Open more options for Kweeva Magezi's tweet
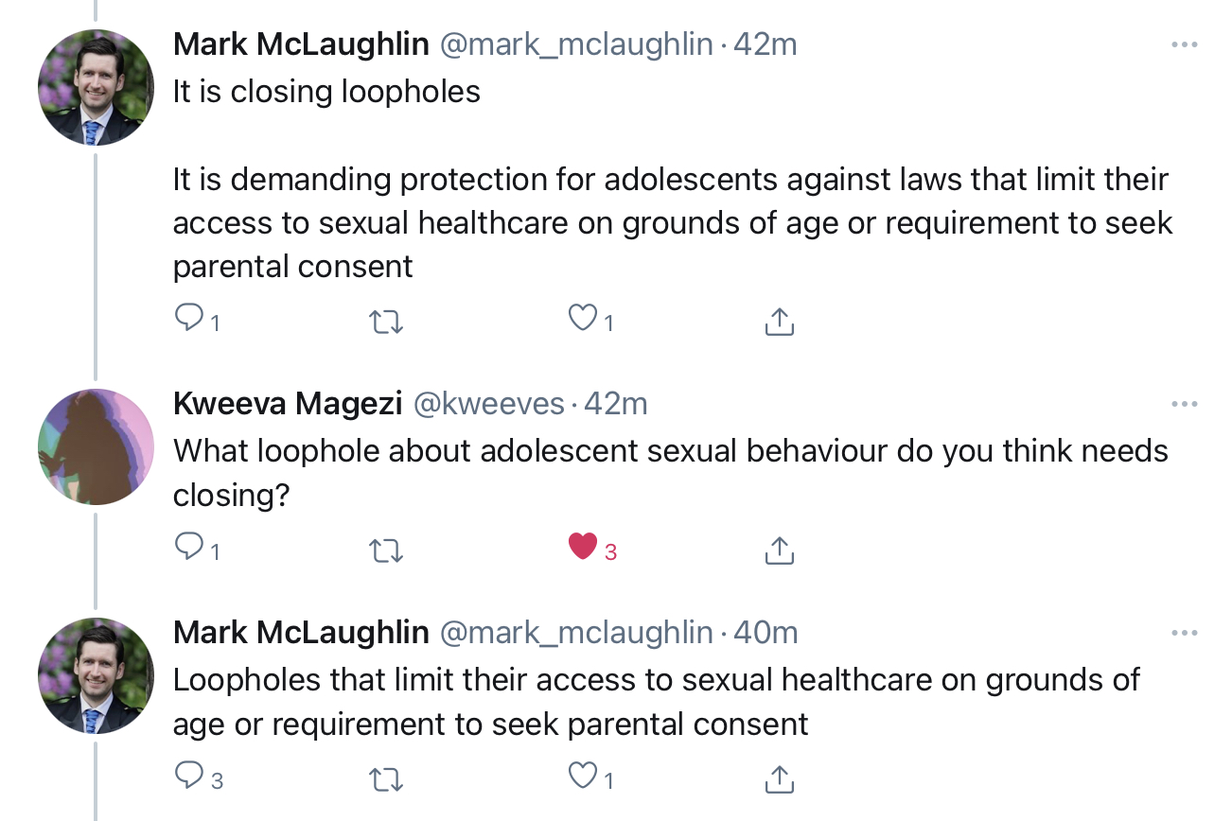The width and height of the screenshot is (1232, 821). click(x=1184, y=405)
